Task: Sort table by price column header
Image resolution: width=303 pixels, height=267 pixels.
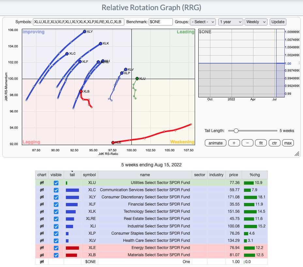Action: (234, 175)
